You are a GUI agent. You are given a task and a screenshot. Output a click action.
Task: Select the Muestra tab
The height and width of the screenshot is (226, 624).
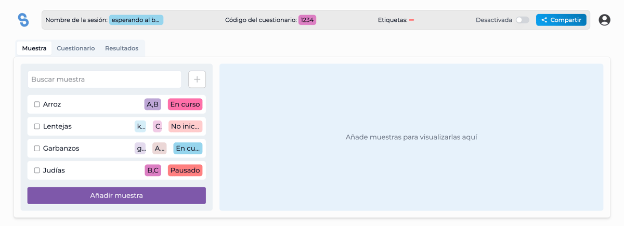coord(34,48)
